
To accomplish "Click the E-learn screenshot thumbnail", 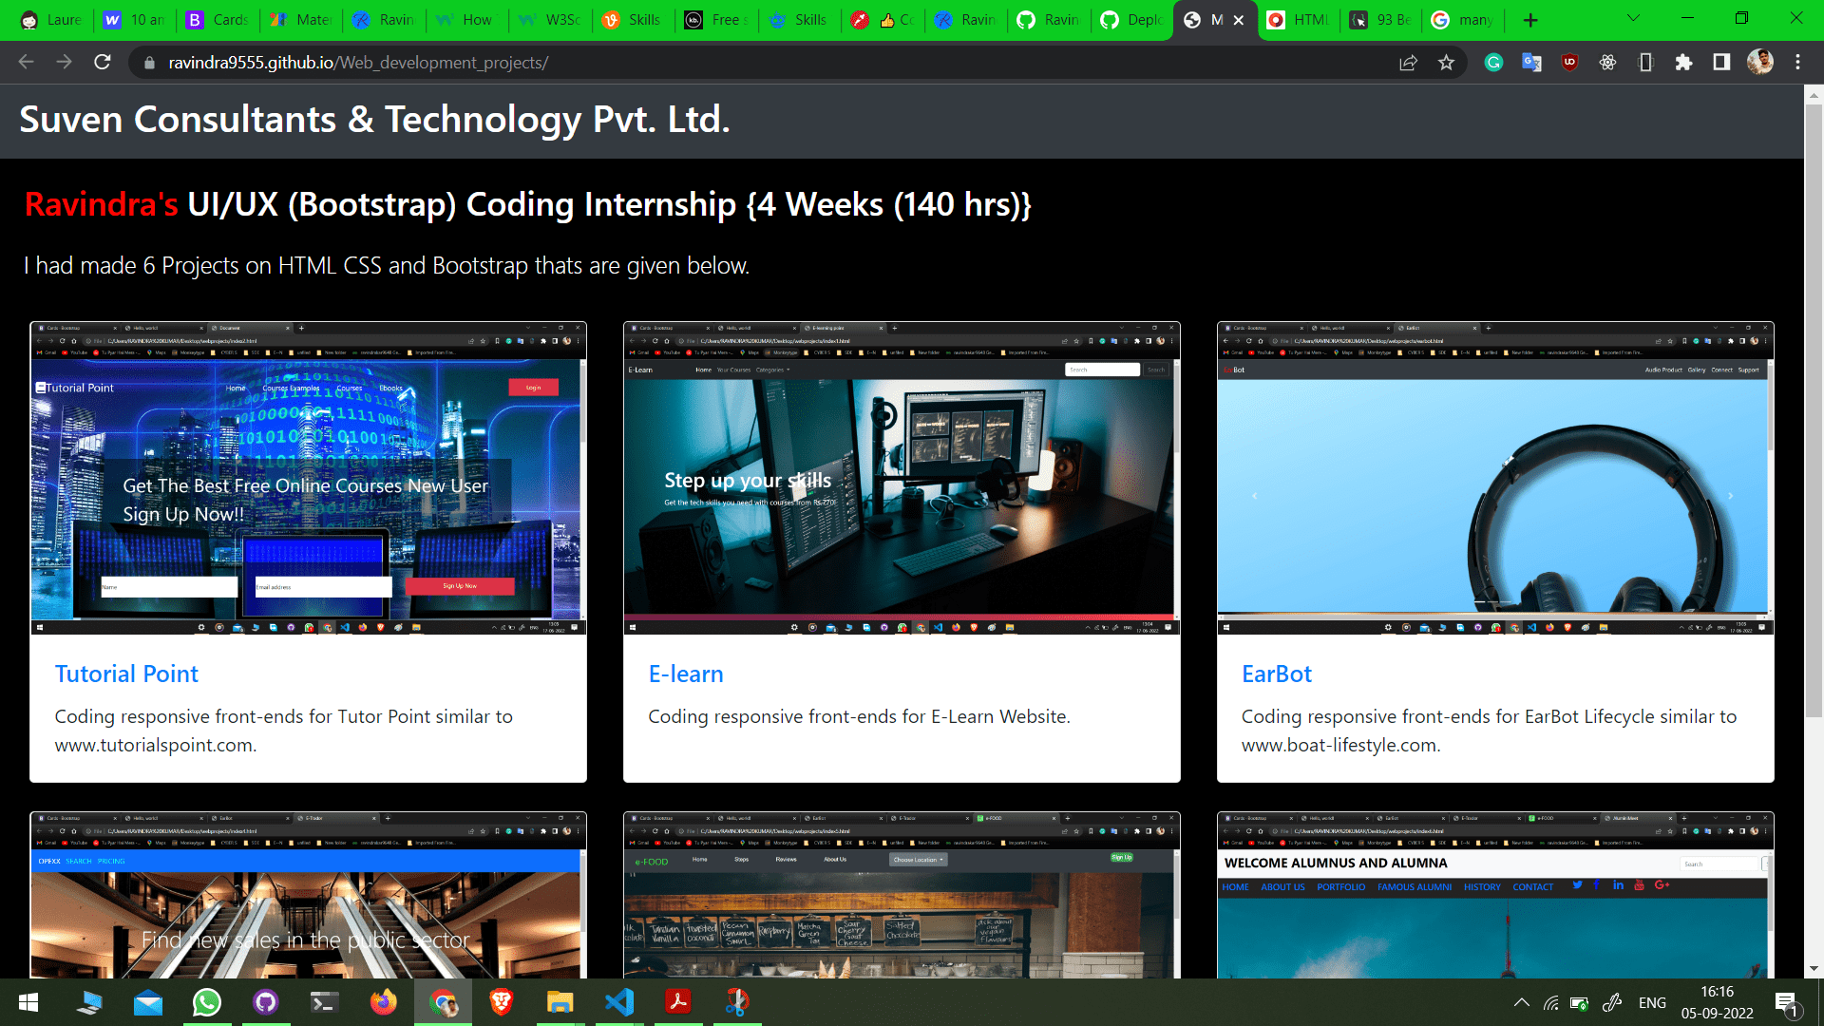I will point(902,478).
